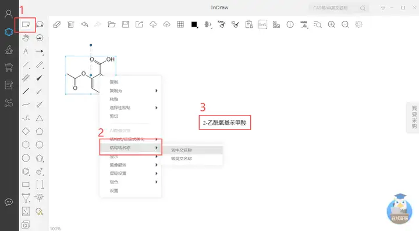Screen dimensions: 419x231
Task: Click the Int toolbar button
Action: pyautogui.click(x=262, y=24)
